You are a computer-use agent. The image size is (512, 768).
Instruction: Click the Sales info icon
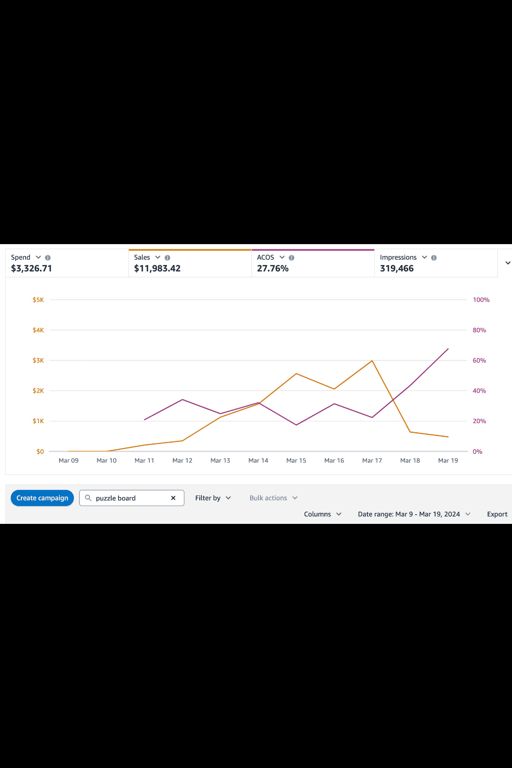168,258
